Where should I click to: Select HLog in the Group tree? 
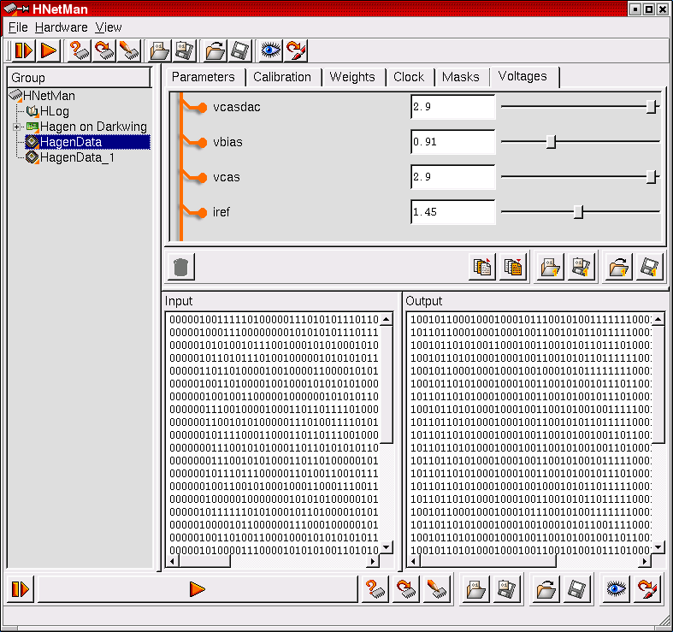click(x=54, y=111)
